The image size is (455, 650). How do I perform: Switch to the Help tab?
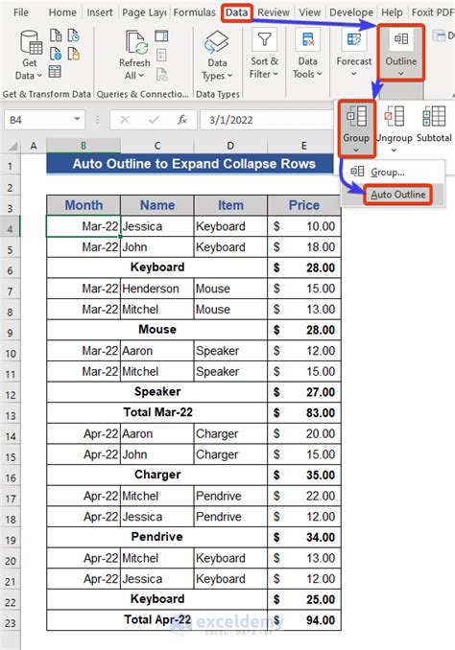coord(392,12)
